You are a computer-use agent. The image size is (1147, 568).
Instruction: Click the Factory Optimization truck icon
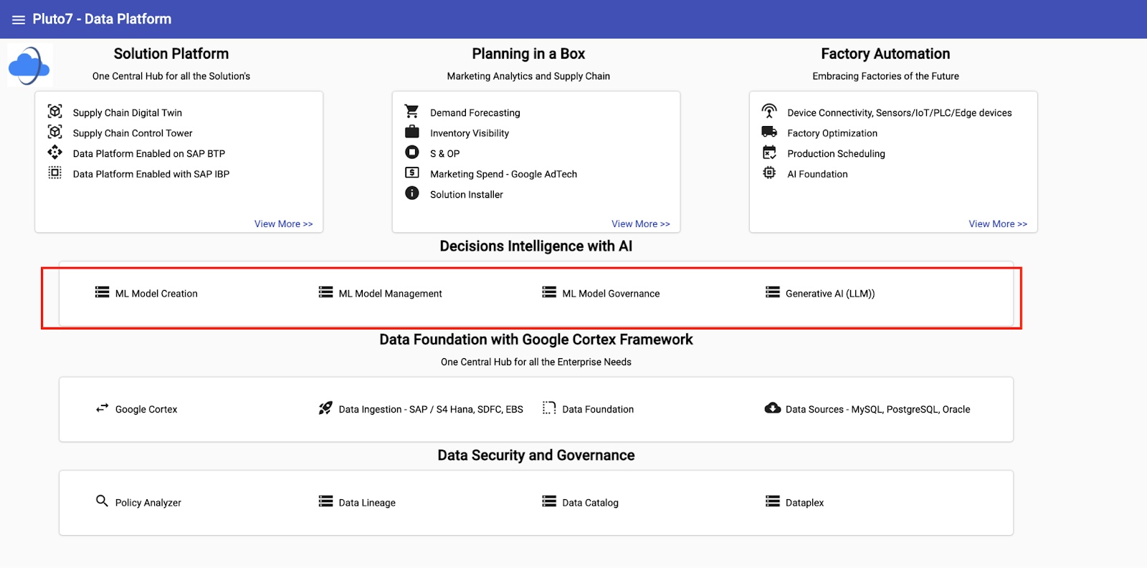pos(769,132)
